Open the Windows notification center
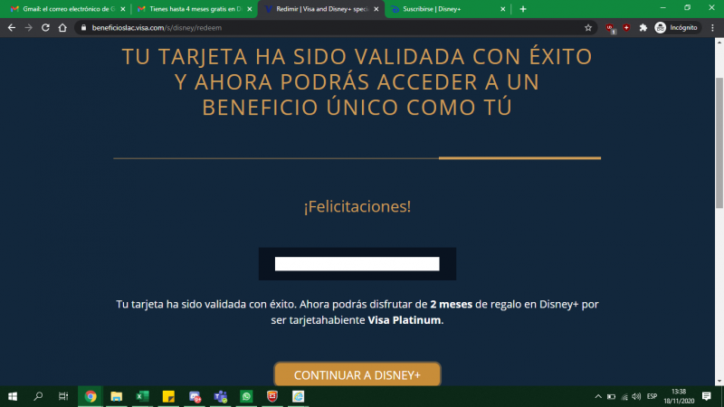This screenshot has height=407, width=724. [707, 396]
